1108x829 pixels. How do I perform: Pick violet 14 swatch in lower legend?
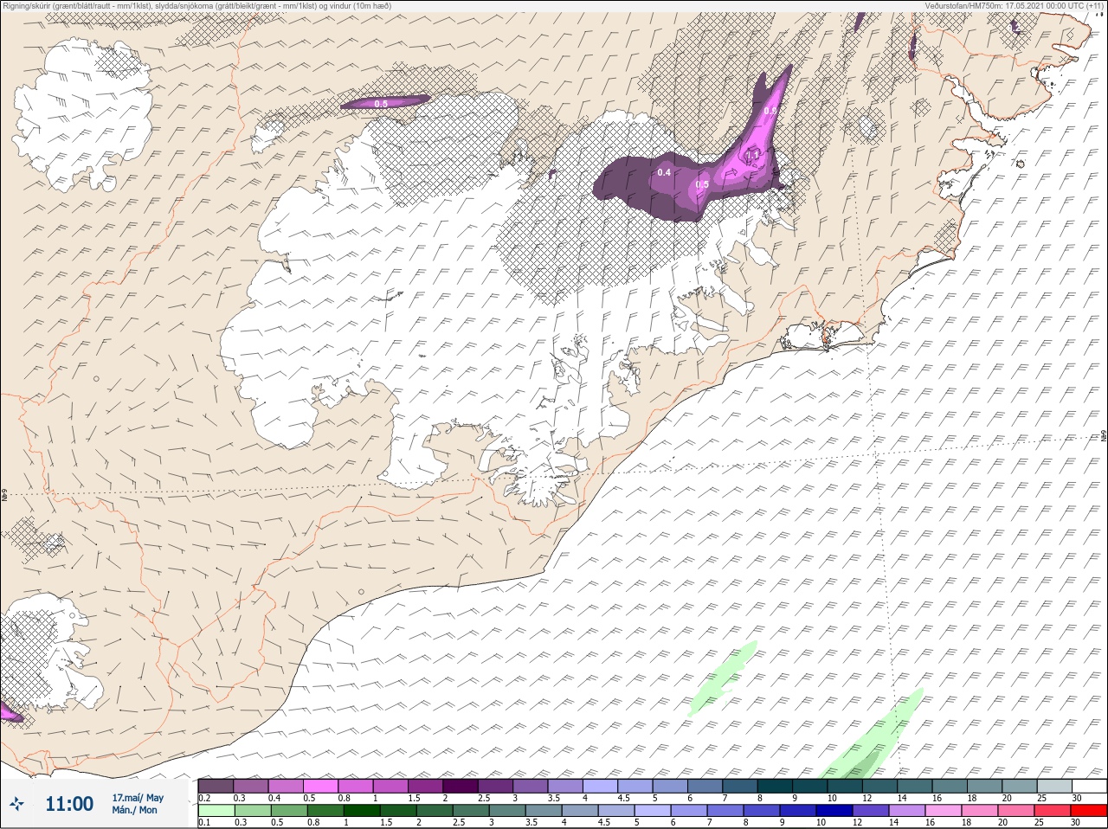[x=907, y=812]
